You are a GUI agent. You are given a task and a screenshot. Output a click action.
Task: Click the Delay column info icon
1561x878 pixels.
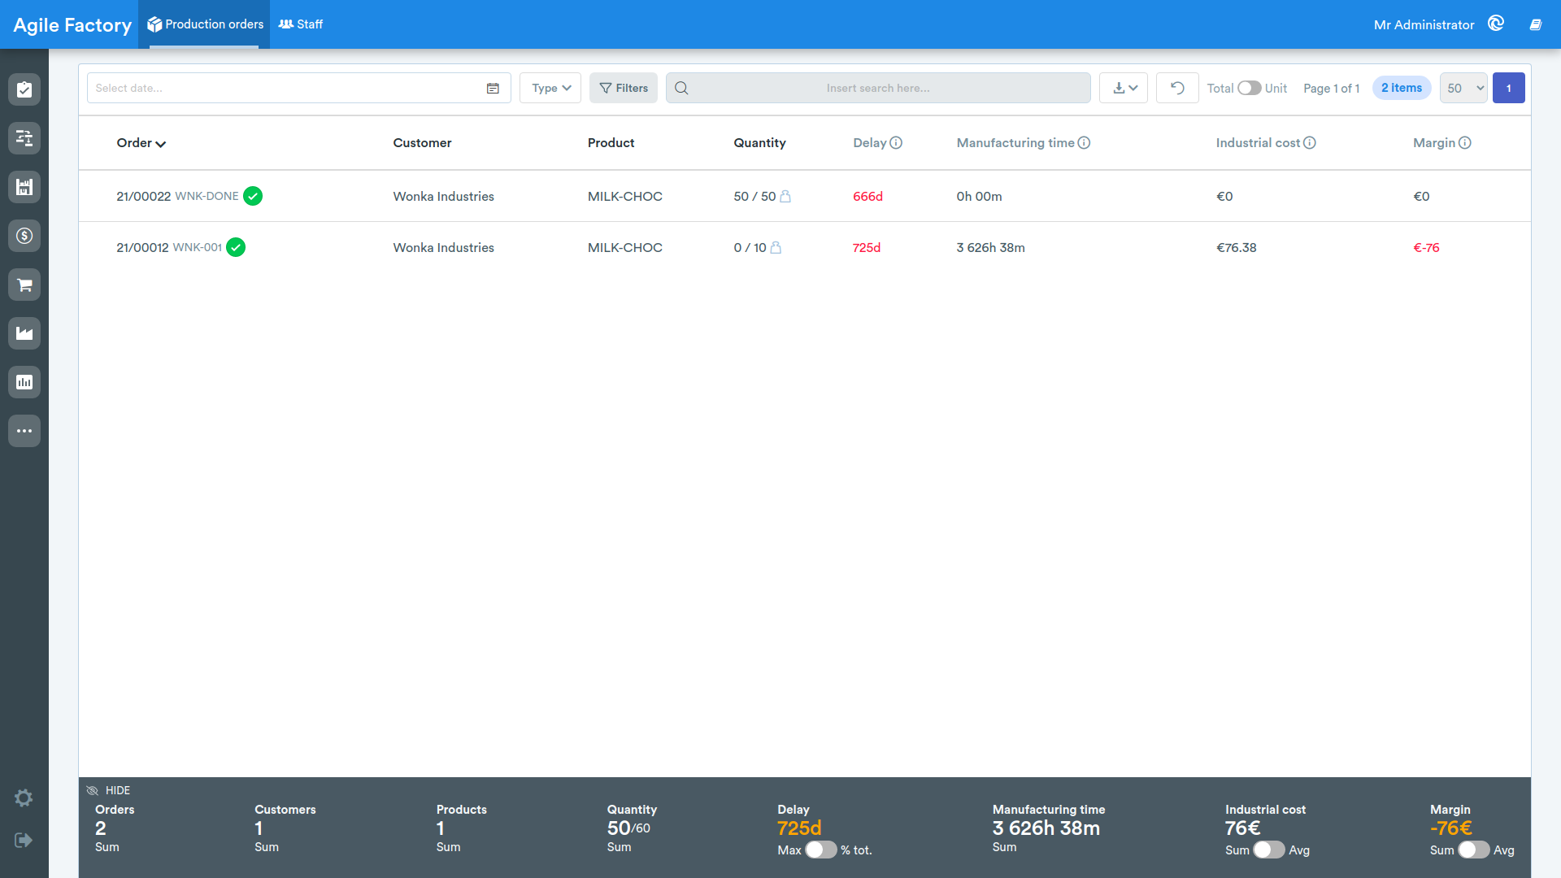pyautogui.click(x=896, y=142)
